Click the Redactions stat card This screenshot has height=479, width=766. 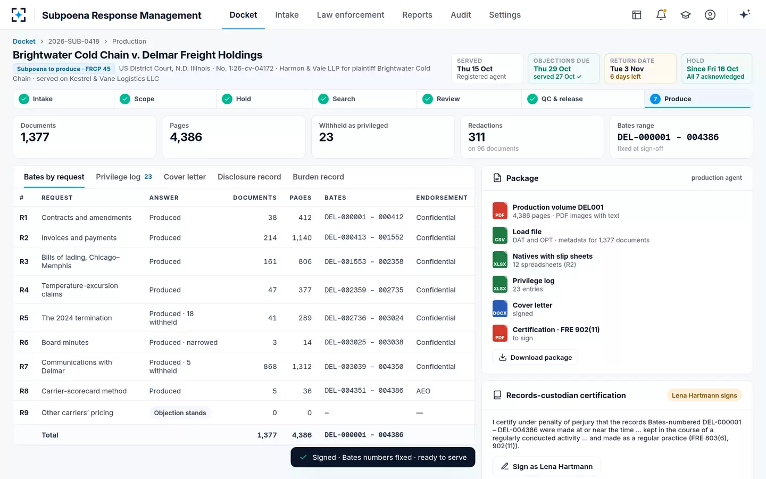coord(532,137)
